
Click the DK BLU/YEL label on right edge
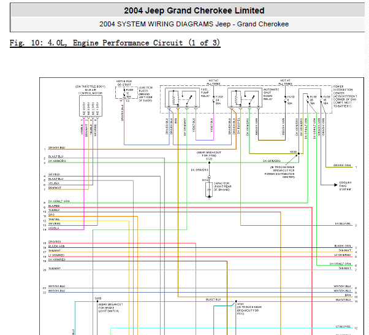click(x=343, y=223)
